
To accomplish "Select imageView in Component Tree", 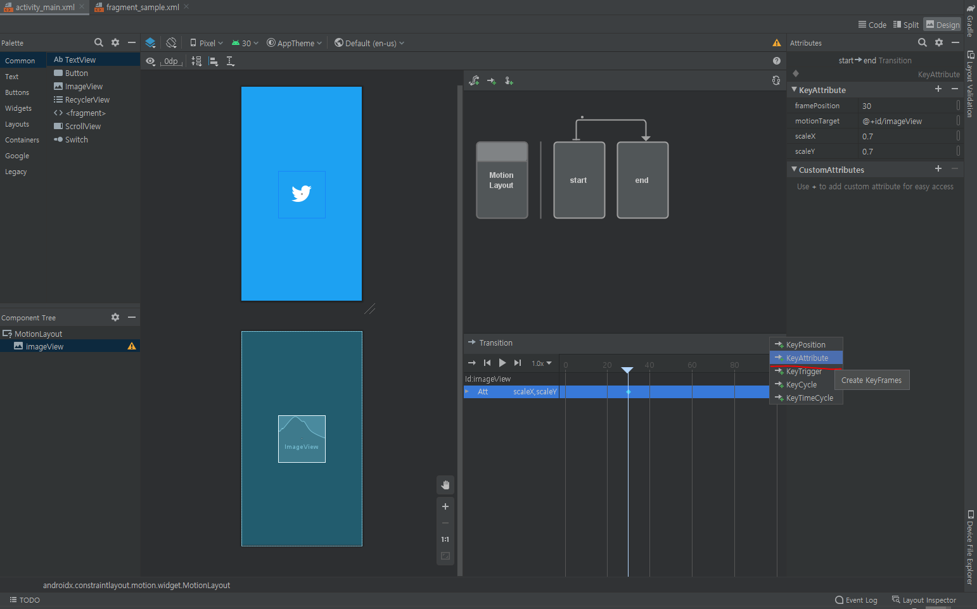I will pyautogui.click(x=70, y=346).
